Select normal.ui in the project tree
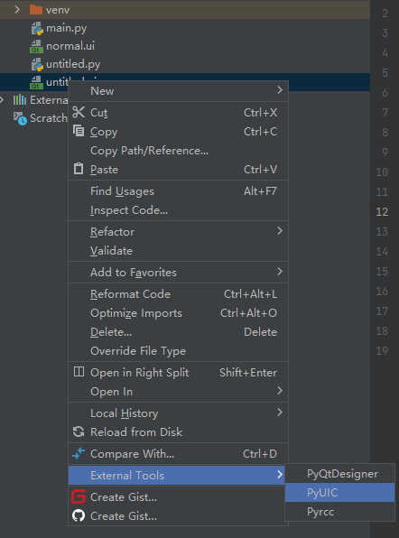399x538 pixels. click(x=70, y=46)
